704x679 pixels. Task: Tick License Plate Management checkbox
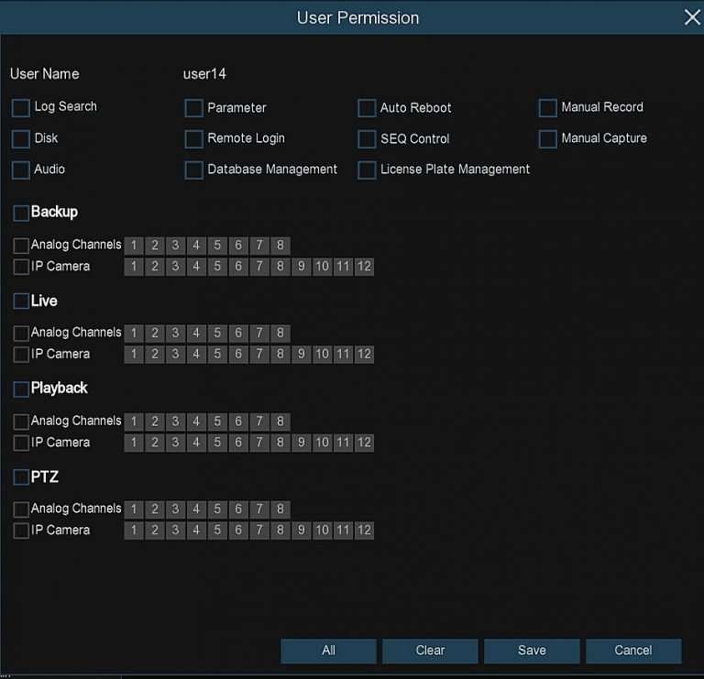click(x=367, y=170)
